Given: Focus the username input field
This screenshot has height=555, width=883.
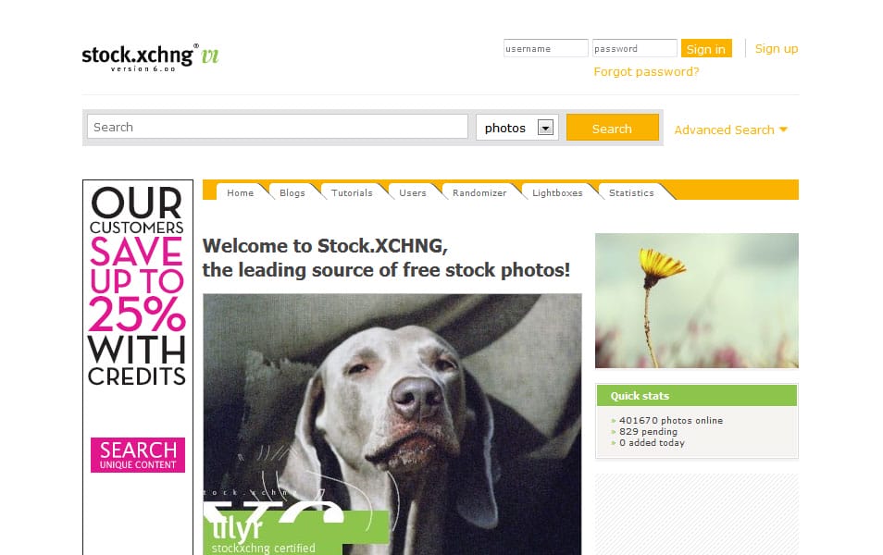Looking at the screenshot, I should [x=546, y=48].
